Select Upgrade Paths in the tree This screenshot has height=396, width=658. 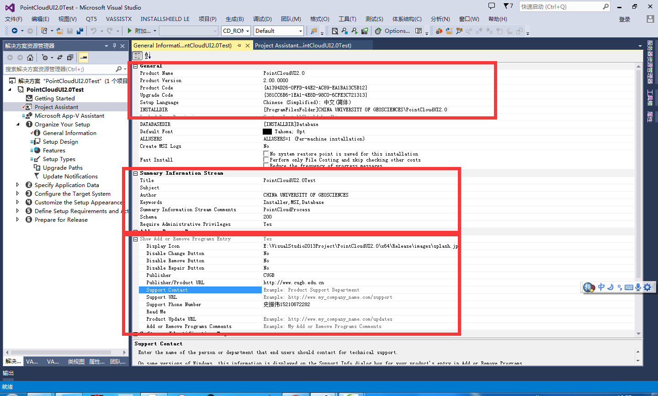(63, 167)
